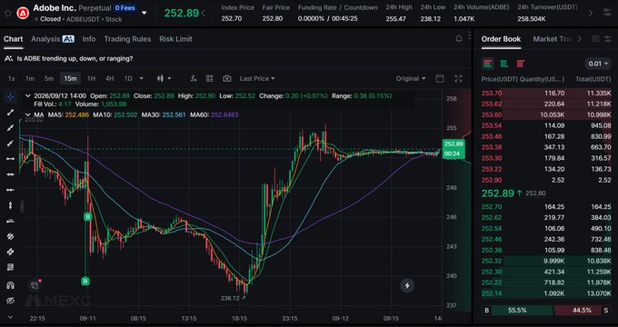
Task: Click the buy ratio 55.5% bar
Action: point(517,311)
